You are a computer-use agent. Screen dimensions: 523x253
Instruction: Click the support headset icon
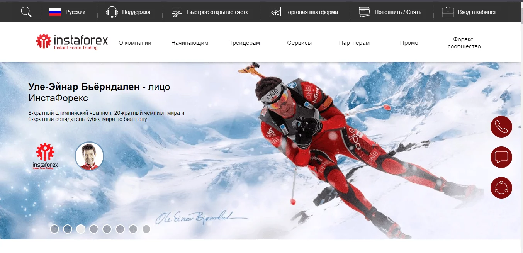point(112,12)
